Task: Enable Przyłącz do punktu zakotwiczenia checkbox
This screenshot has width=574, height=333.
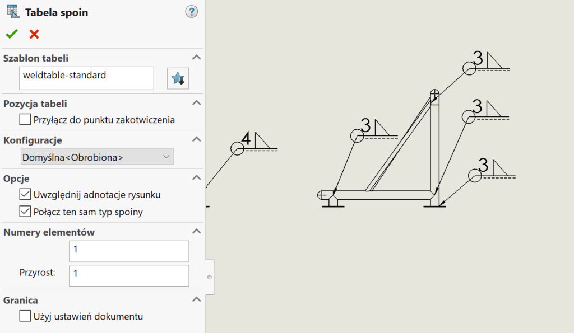Action: pyautogui.click(x=25, y=119)
